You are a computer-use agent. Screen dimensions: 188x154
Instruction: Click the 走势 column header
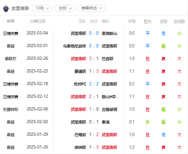point(163,21)
